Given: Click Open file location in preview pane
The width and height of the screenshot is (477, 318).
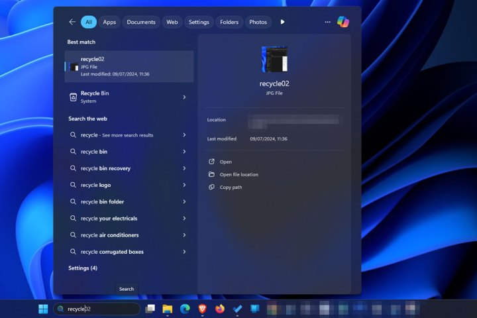Looking at the screenshot, I should (238, 174).
